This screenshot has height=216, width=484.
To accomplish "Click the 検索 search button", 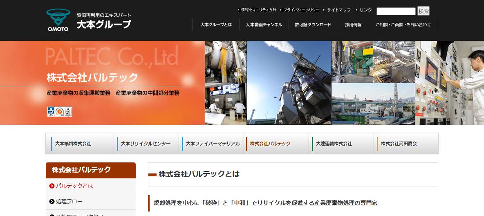I will (x=423, y=11).
